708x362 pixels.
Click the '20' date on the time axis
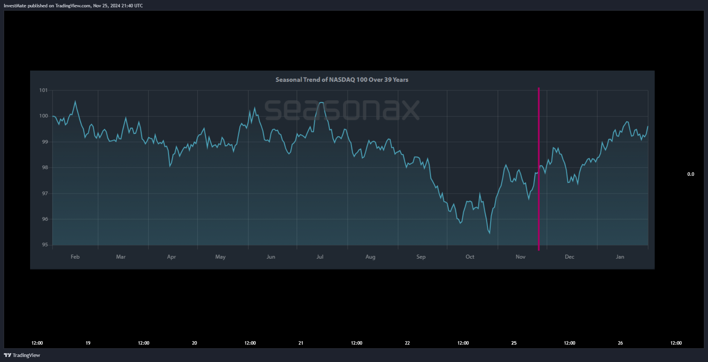(194, 343)
